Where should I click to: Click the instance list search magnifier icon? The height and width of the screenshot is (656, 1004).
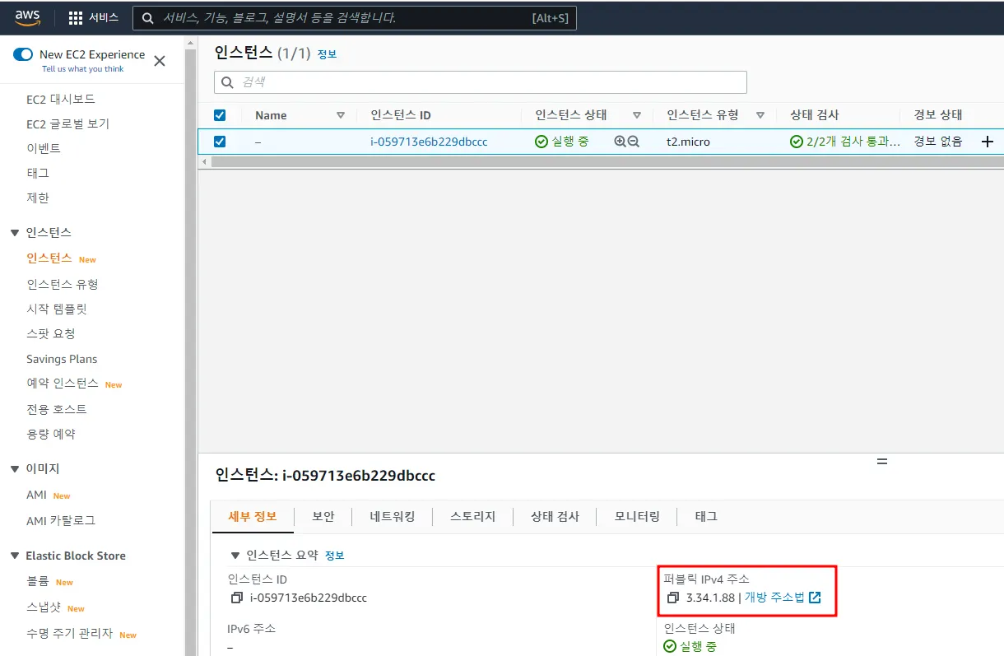click(227, 82)
